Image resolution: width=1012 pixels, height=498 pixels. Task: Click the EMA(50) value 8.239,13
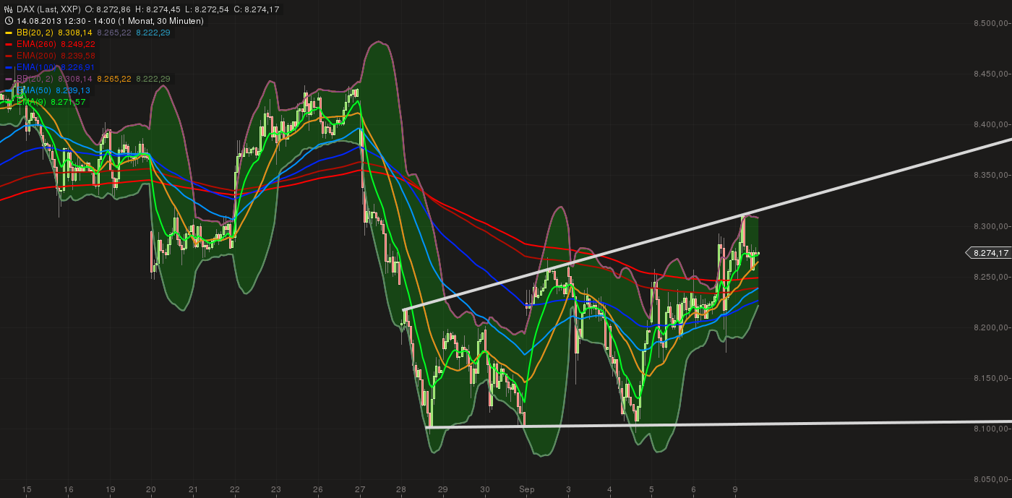(x=72, y=90)
